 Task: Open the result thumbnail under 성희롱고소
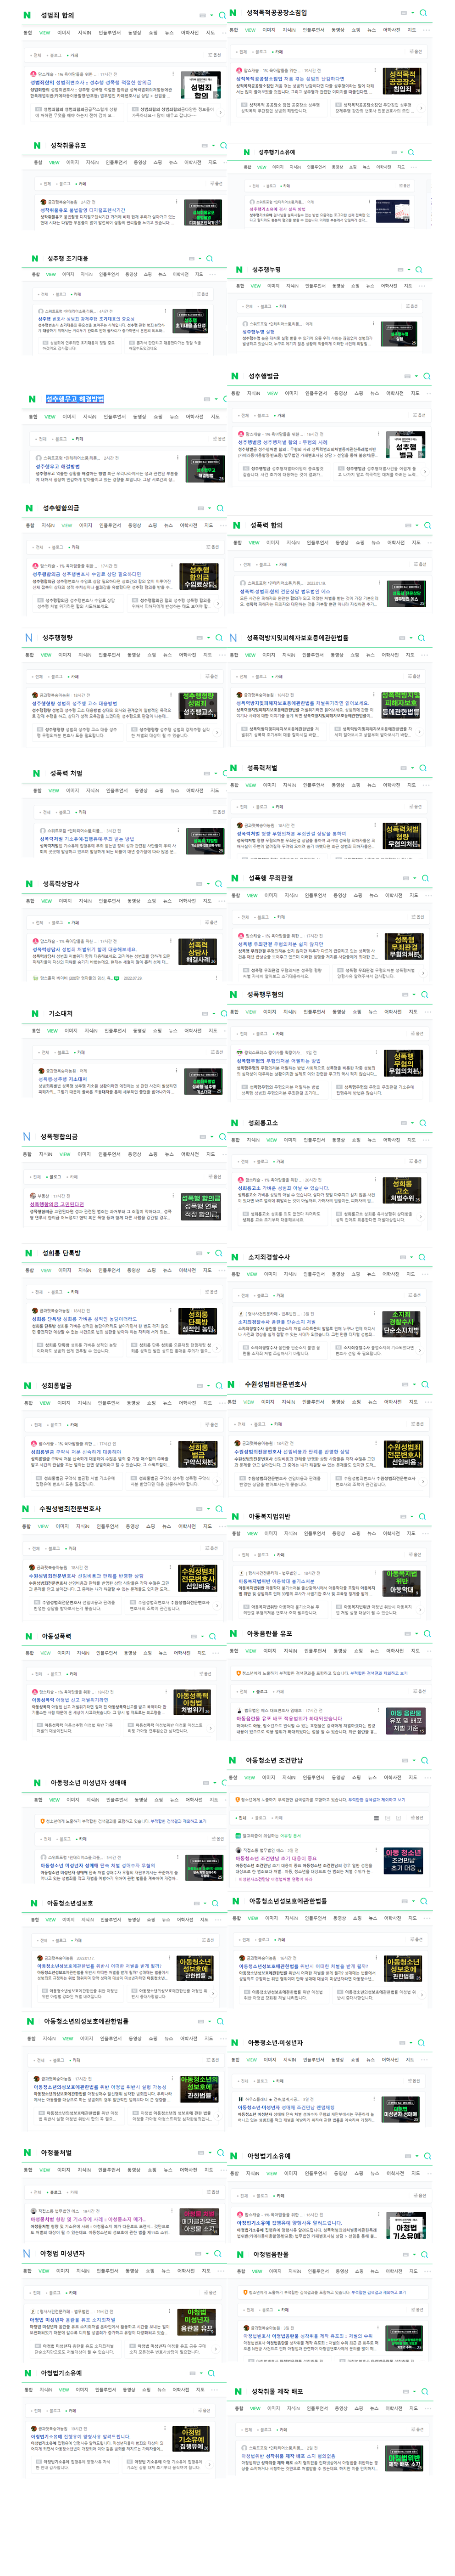402,1191
